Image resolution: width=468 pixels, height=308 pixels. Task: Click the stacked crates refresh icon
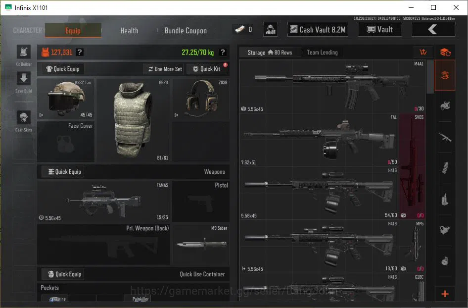[x=445, y=52]
